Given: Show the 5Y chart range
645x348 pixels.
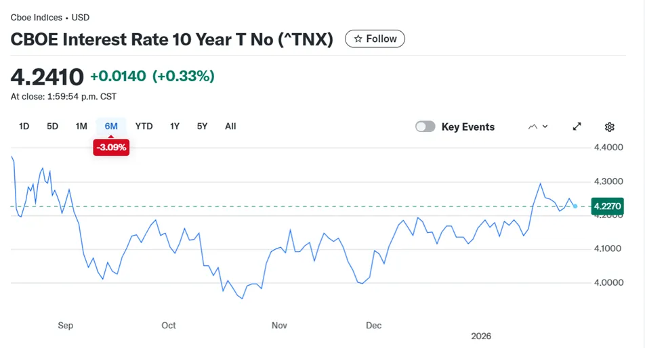Looking at the screenshot, I should coord(202,127).
